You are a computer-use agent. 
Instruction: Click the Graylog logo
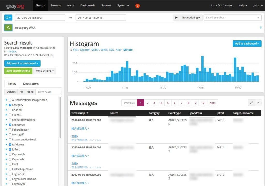(x=15, y=6)
